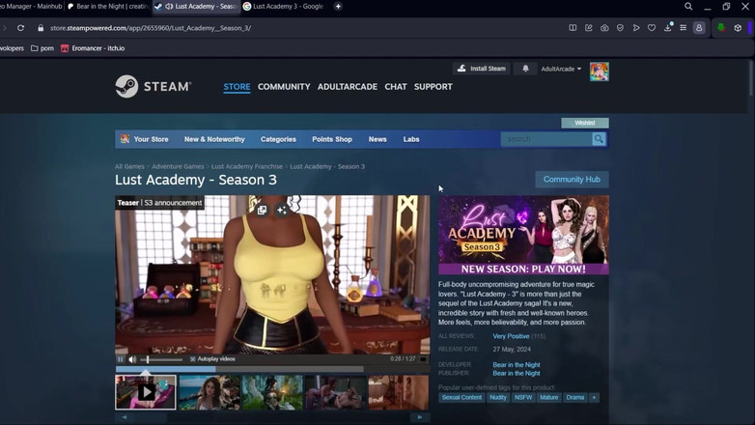Open ADULTARCADE profile menu
This screenshot has width=755, height=425.
pos(348,87)
